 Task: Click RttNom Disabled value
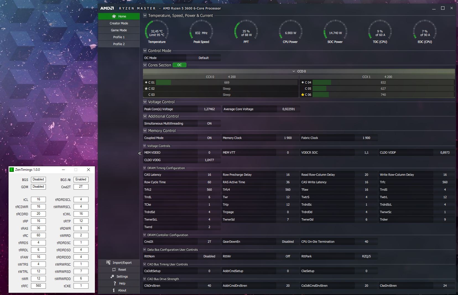click(x=209, y=256)
